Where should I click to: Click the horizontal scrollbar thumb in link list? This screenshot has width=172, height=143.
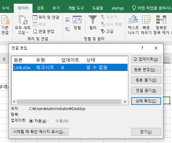pyautogui.click(x=69, y=101)
